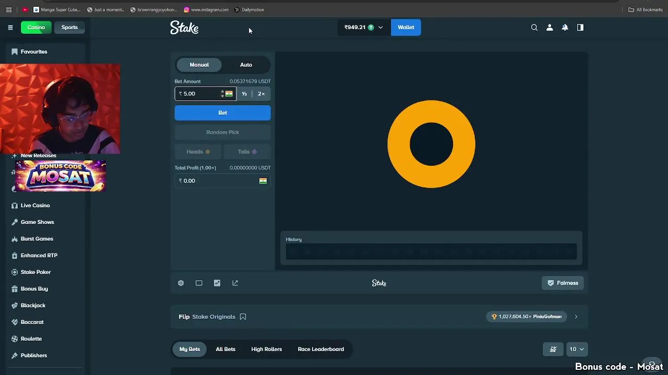Select Manual betting mode
The width and height of the screenshot is (668, 375).
coord(199,65)
